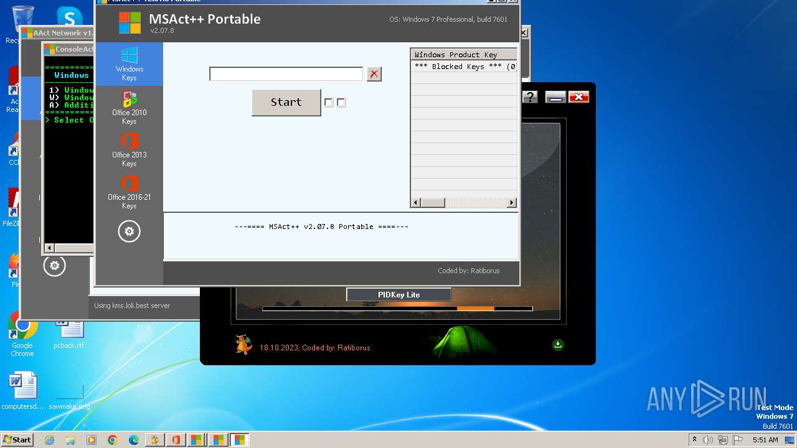Screen dimensions: 797x448
Task: Switch to PIDKey Lite taskbar button
Action: coord(155,440)
